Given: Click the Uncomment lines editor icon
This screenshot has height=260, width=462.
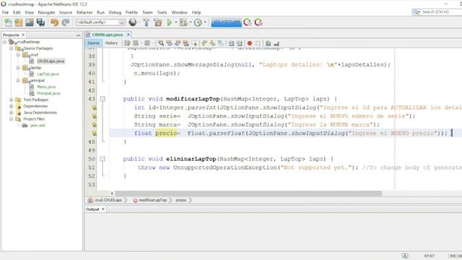Looking at the screenshot, I should 276,43.
